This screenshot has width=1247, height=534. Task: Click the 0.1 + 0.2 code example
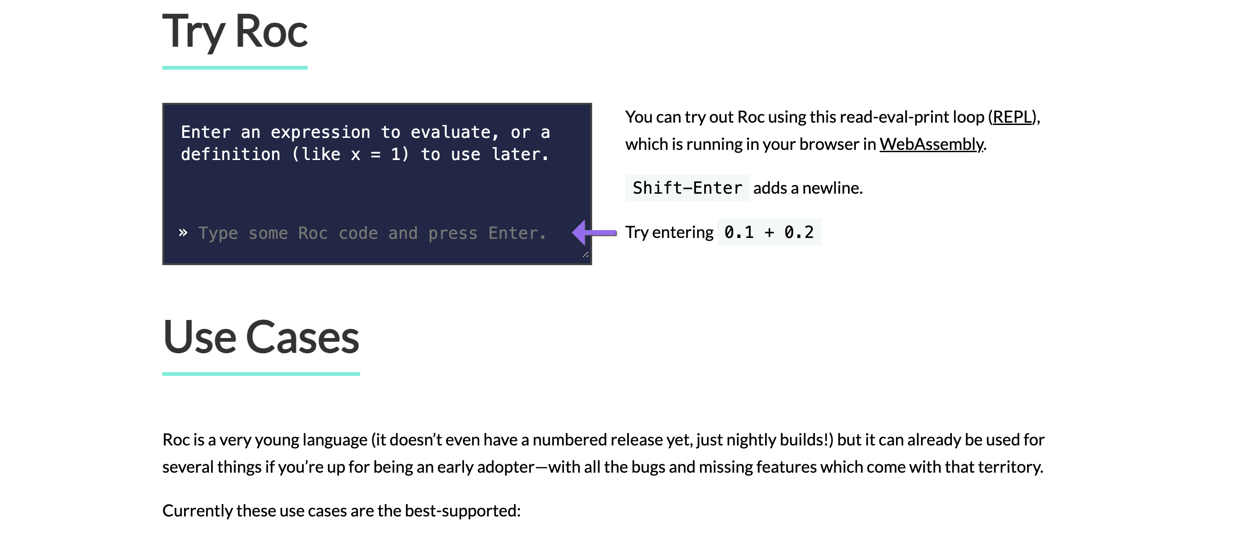[x=769, y=232]
